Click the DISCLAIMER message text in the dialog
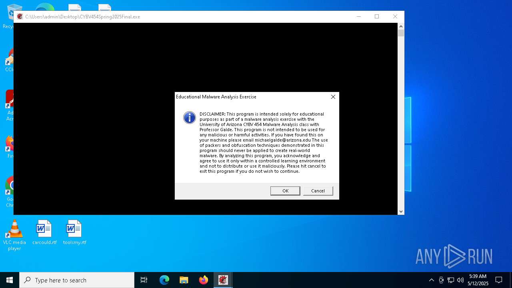Screen dimensions: 512x288 coord(264,142)
